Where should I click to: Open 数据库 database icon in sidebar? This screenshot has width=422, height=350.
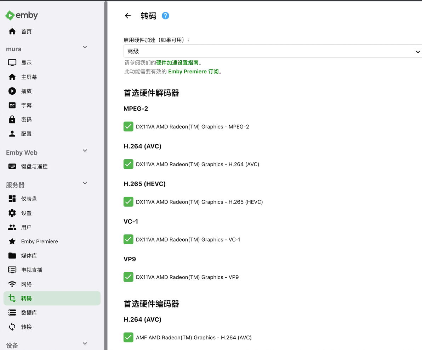12,312
